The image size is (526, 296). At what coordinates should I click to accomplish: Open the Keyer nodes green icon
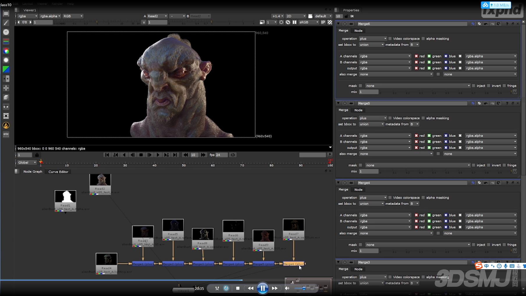6,69
